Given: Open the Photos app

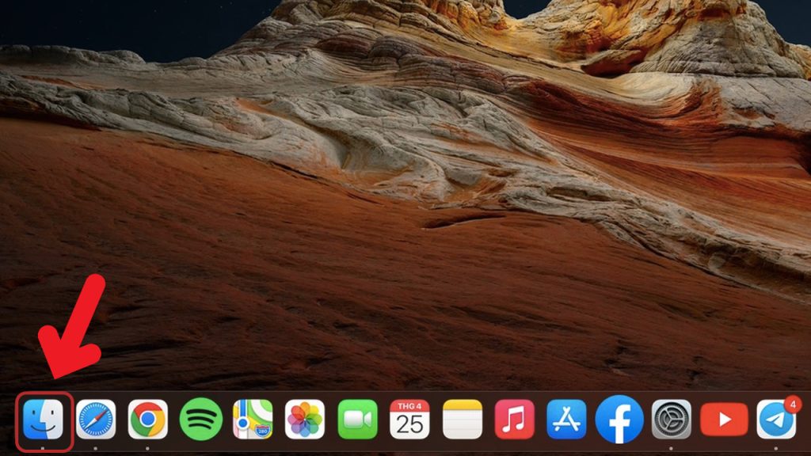Looking at the screenshot, I should pyautogui.click(x=305, y=419).
